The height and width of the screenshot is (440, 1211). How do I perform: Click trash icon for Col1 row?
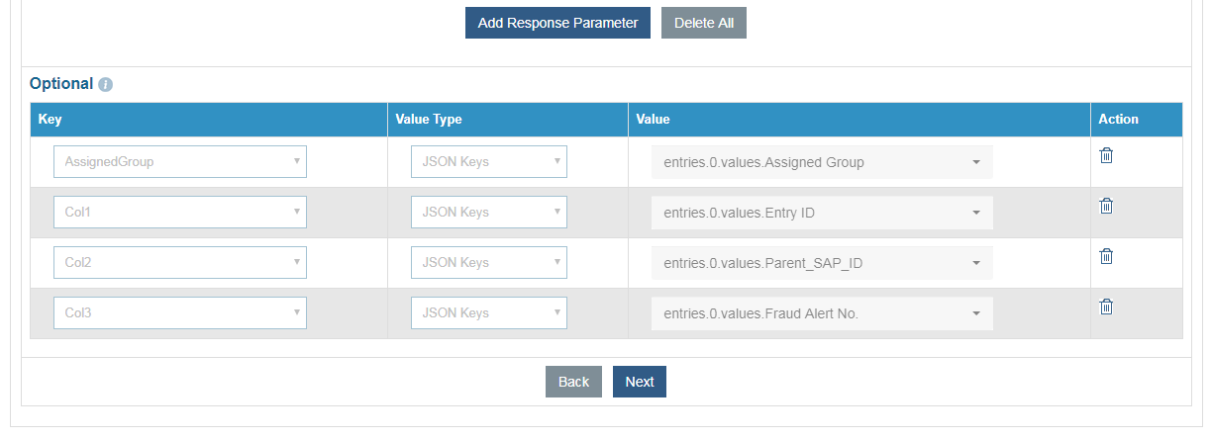pos(1107,206)
